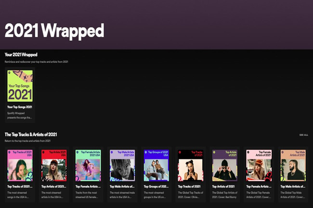Screen dimensions: 313x208
Task: Click title above 'most streamed male artists in the USA'
Action: click(122, 186)
